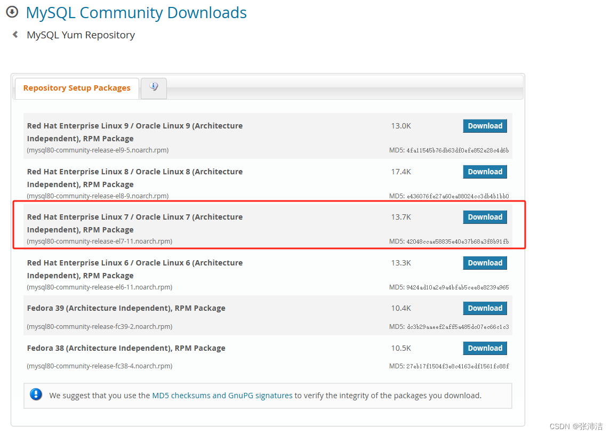Click filename mysql80-community-release-el8-9.noarch.rpm

98,196
